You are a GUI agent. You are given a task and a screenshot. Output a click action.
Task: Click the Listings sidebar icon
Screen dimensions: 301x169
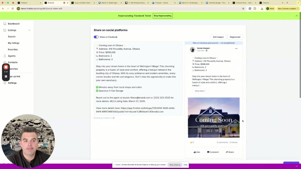pyautogui.click(x=4, y=30)
